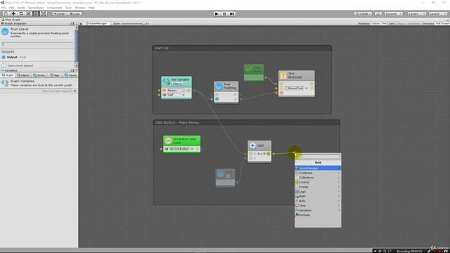Select the Move tool
The width and height of the screenshot is (450, 253).
13,13
